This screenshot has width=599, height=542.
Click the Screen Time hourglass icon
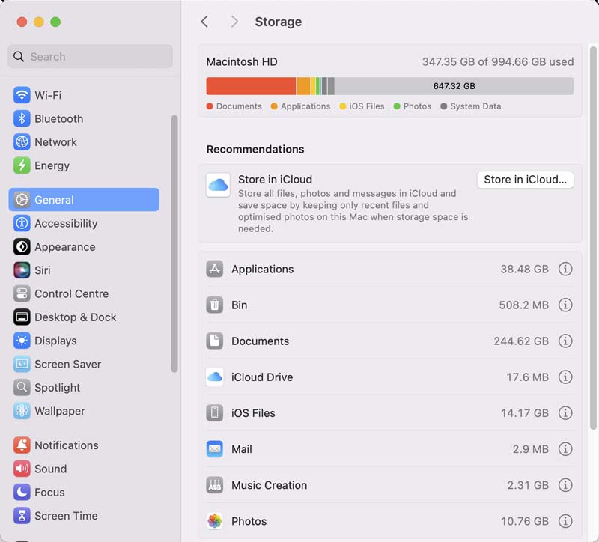(22, 516)
